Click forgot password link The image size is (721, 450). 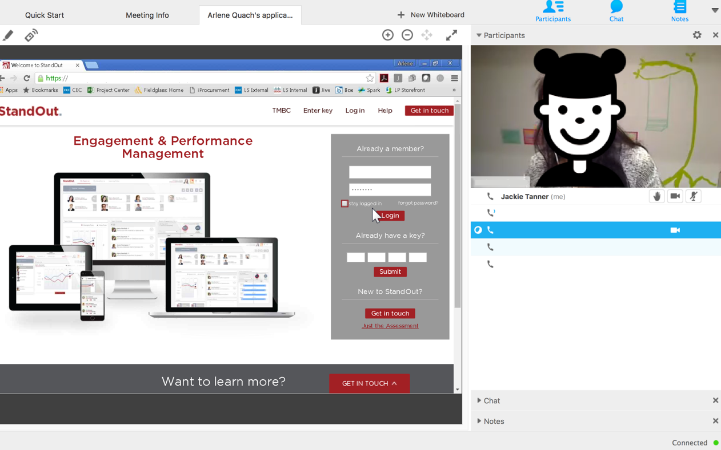[418, 203]
